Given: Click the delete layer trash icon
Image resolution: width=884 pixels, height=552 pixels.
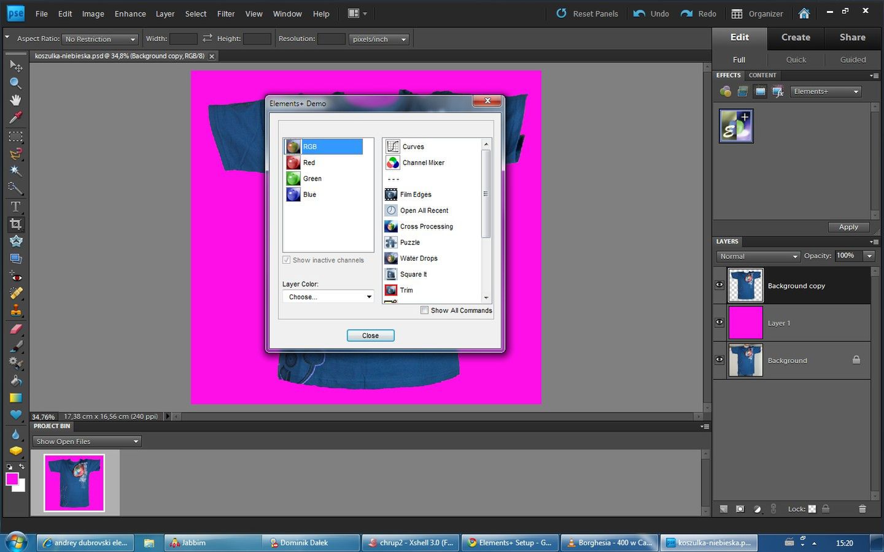Looking at the screenshot, I should (x=862, y=509).
